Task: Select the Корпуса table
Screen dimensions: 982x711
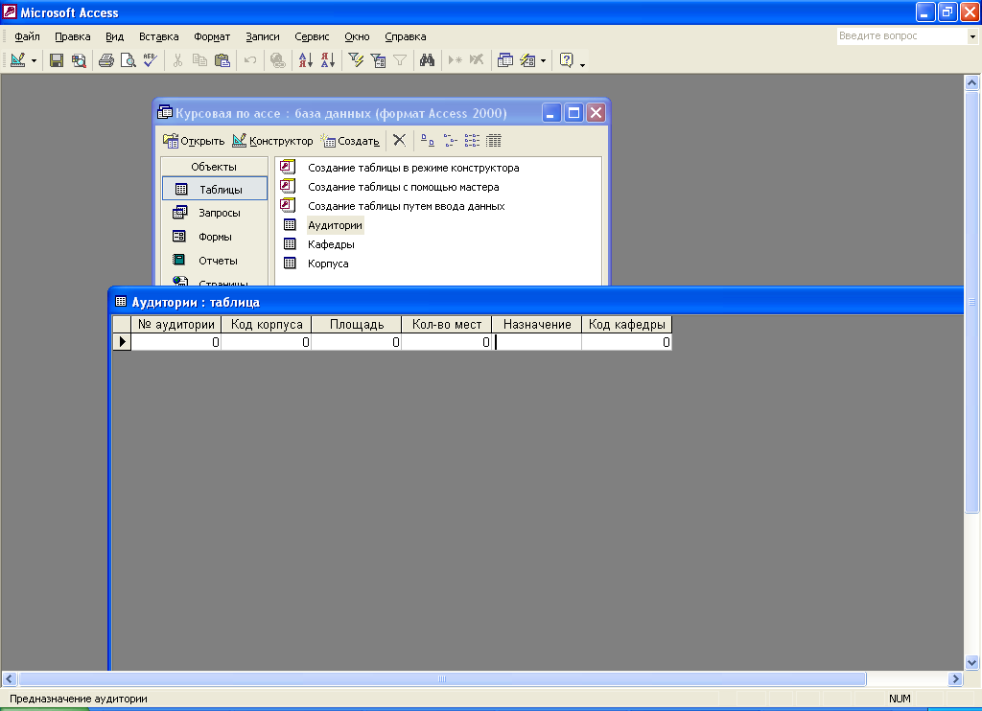Action: (328, 264)
